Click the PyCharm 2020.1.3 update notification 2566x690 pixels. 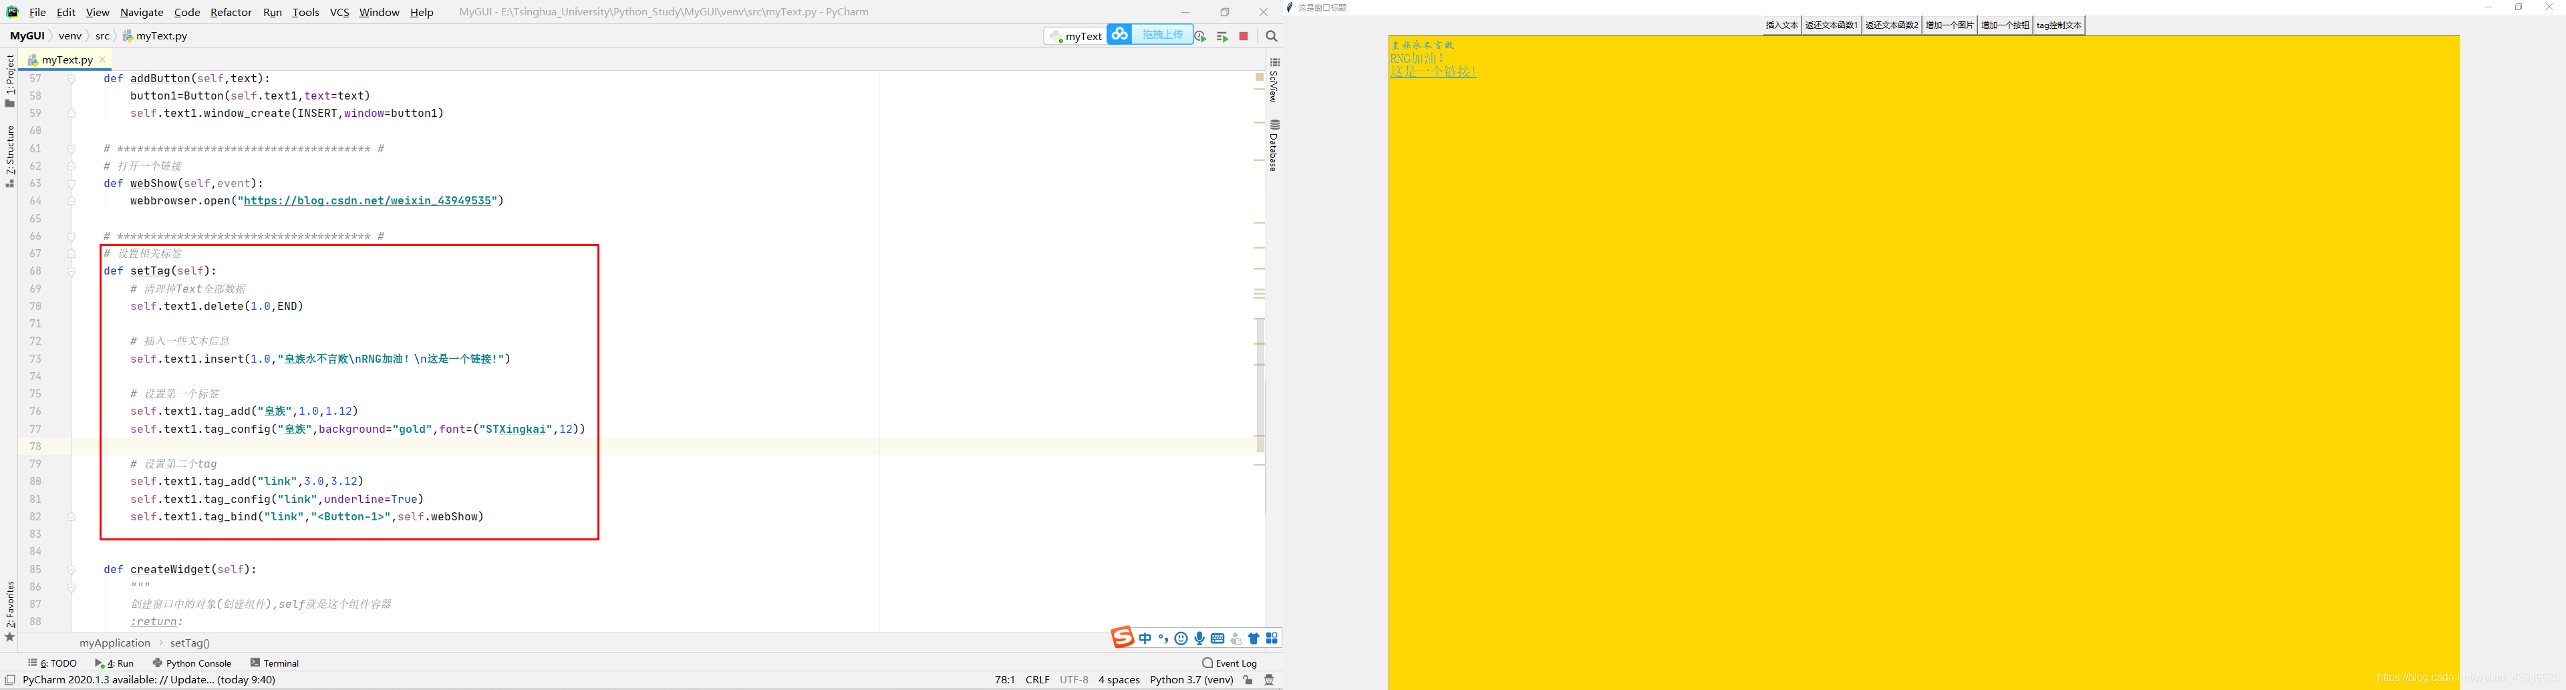[x=148, y=680]
